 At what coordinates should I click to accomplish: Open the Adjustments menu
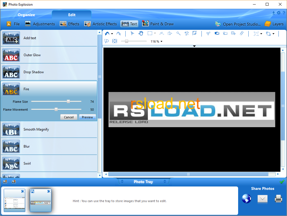coord(40,24)
